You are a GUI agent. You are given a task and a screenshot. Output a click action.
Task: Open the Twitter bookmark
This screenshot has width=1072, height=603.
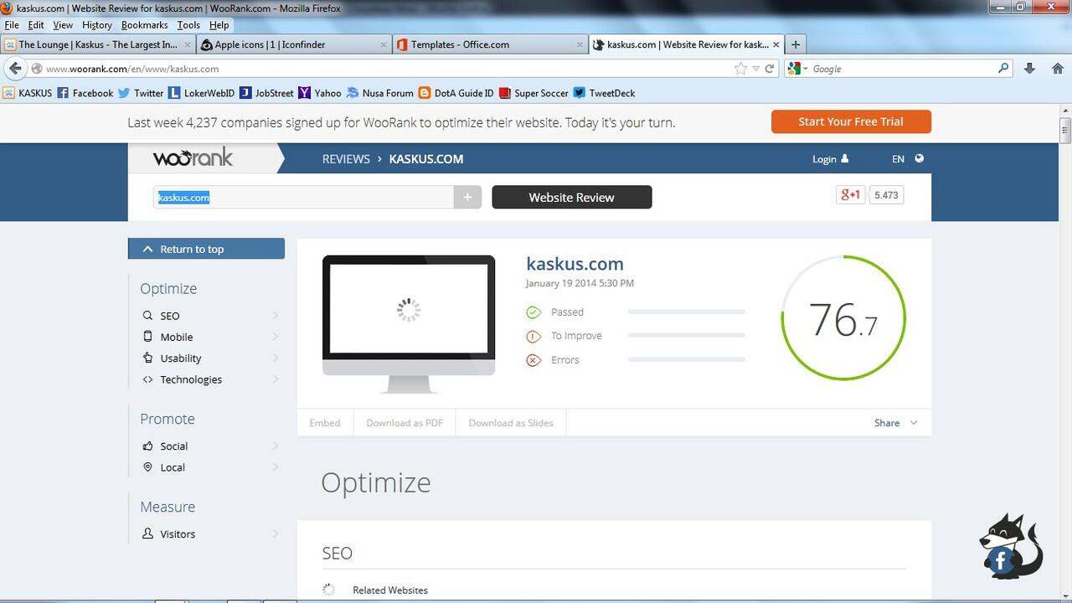click(x=141, y=93)
